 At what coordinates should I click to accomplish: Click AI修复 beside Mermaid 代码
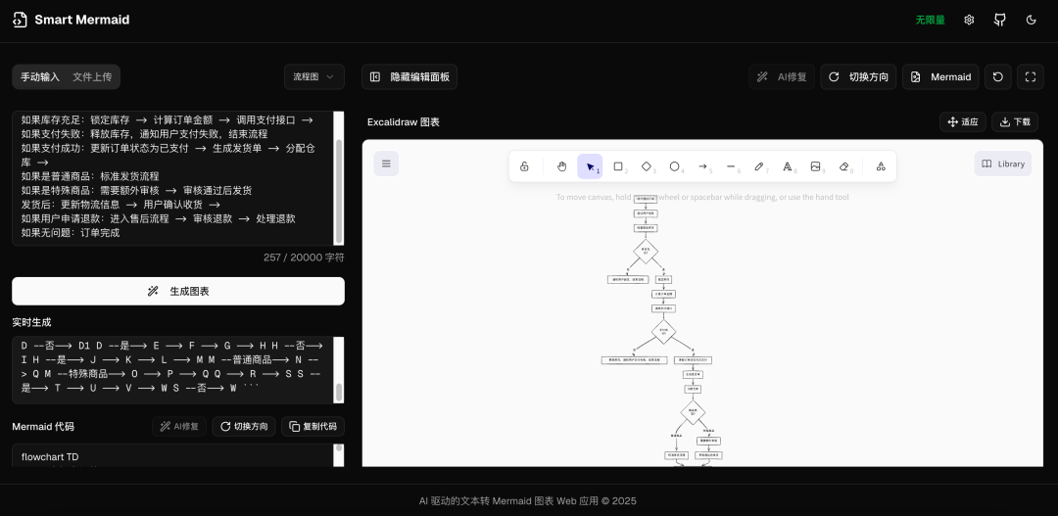(179, 426)
